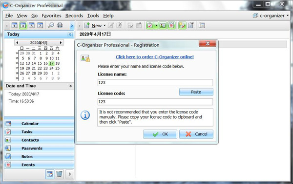Image resolution: width=293 pixels, height=184 pixels.
Task: Expand left toolbar overflow arrow
Action: 72,26
